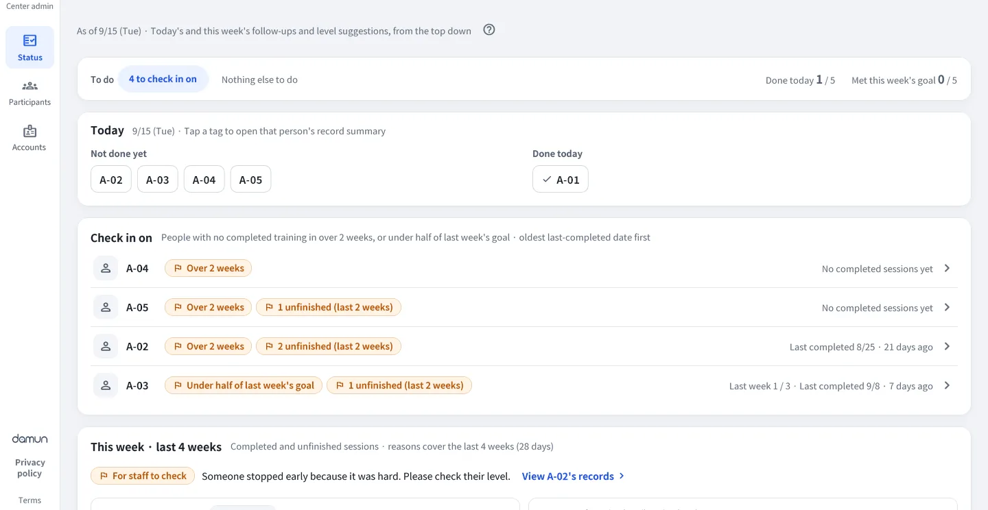Open the Status section in the sidebar
Image resolution: width=988 pixels, height=510 pixels.
pyautogui.click(x=30, y=47)
